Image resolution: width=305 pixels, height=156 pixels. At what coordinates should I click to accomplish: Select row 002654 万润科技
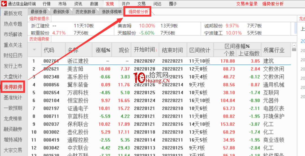tap(159, 93)
